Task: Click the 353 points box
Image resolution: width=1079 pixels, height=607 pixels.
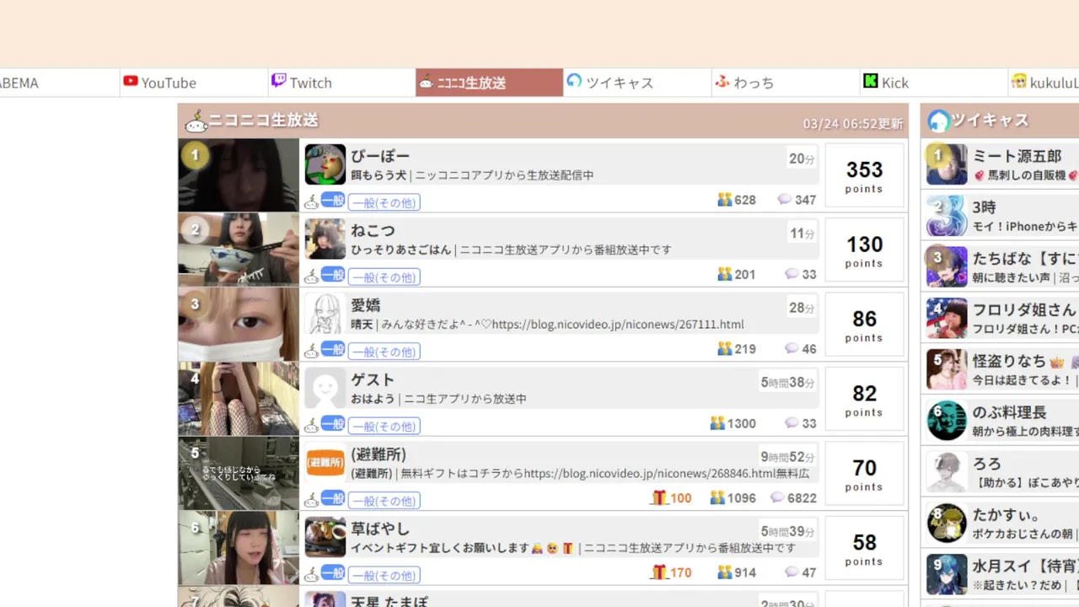Action: click(864, 175)
